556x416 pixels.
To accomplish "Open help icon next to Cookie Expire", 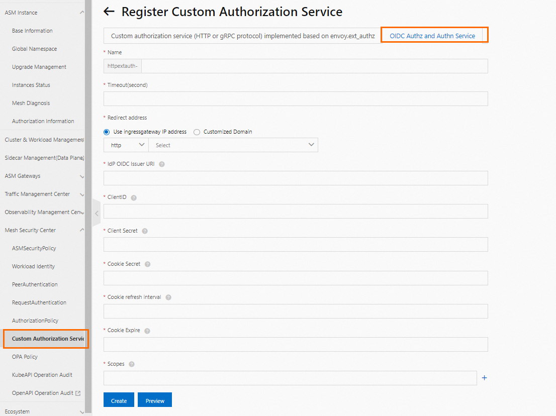I will 147,331.
